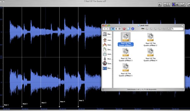Open Downloads in Finder sidebar
The width and height of the screenshot is (190, 111).
(107, 63)
